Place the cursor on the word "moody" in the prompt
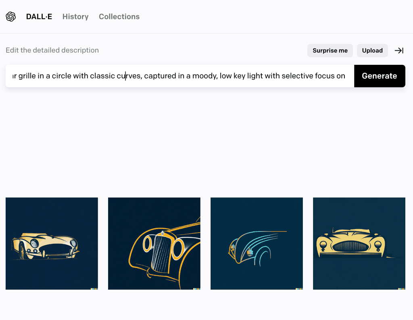 204,76
